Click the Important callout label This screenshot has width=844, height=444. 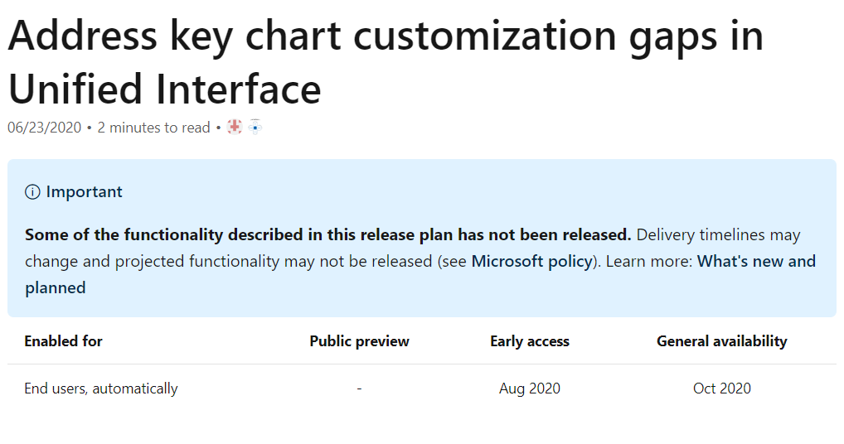[x=84, y=192]
